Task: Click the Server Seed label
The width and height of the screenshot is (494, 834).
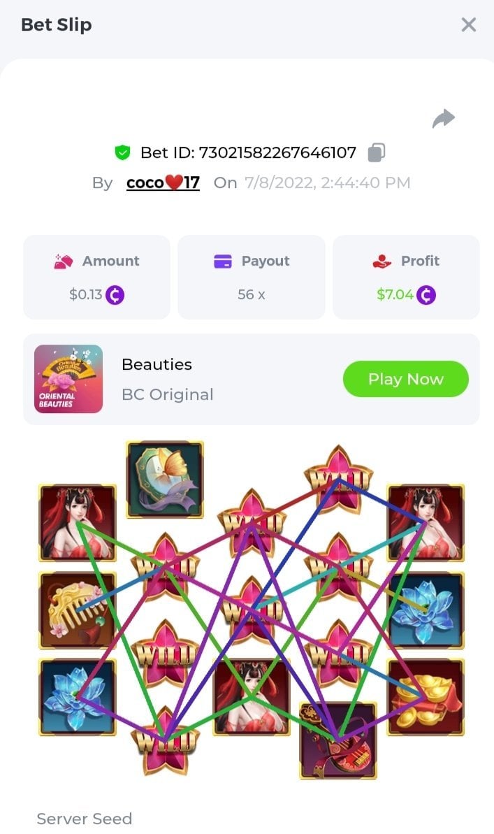Action: tap(85, 819)
